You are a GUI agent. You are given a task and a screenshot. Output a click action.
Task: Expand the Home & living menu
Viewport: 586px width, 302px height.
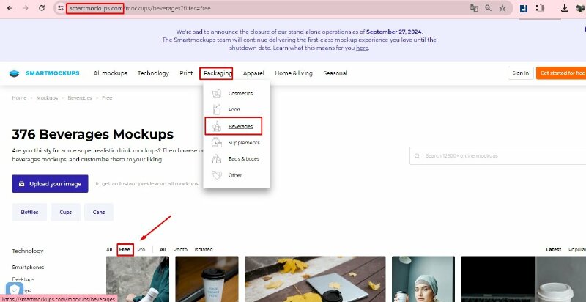tap(293, 73)
